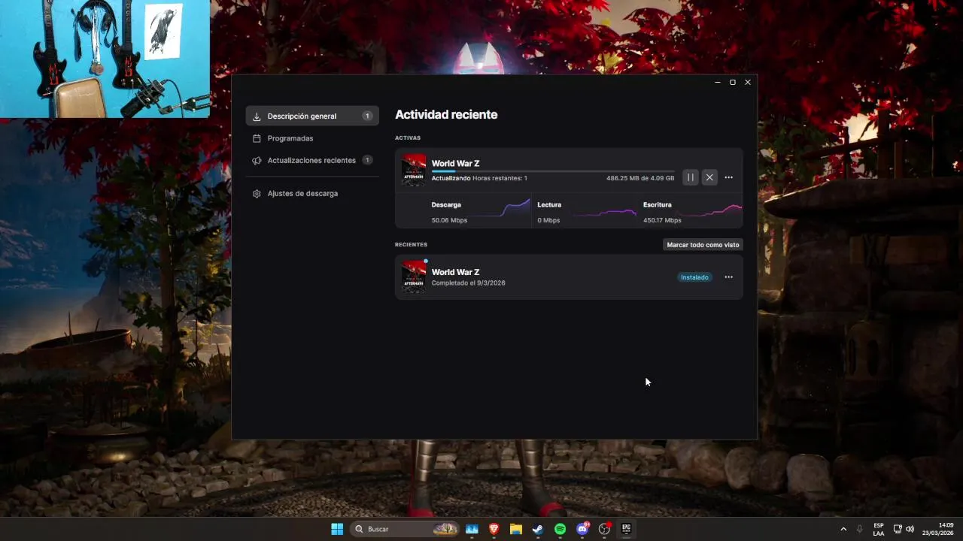The image size is (963, 541).
Task: Open the Programadas section
Action: [x=312, y=138]
